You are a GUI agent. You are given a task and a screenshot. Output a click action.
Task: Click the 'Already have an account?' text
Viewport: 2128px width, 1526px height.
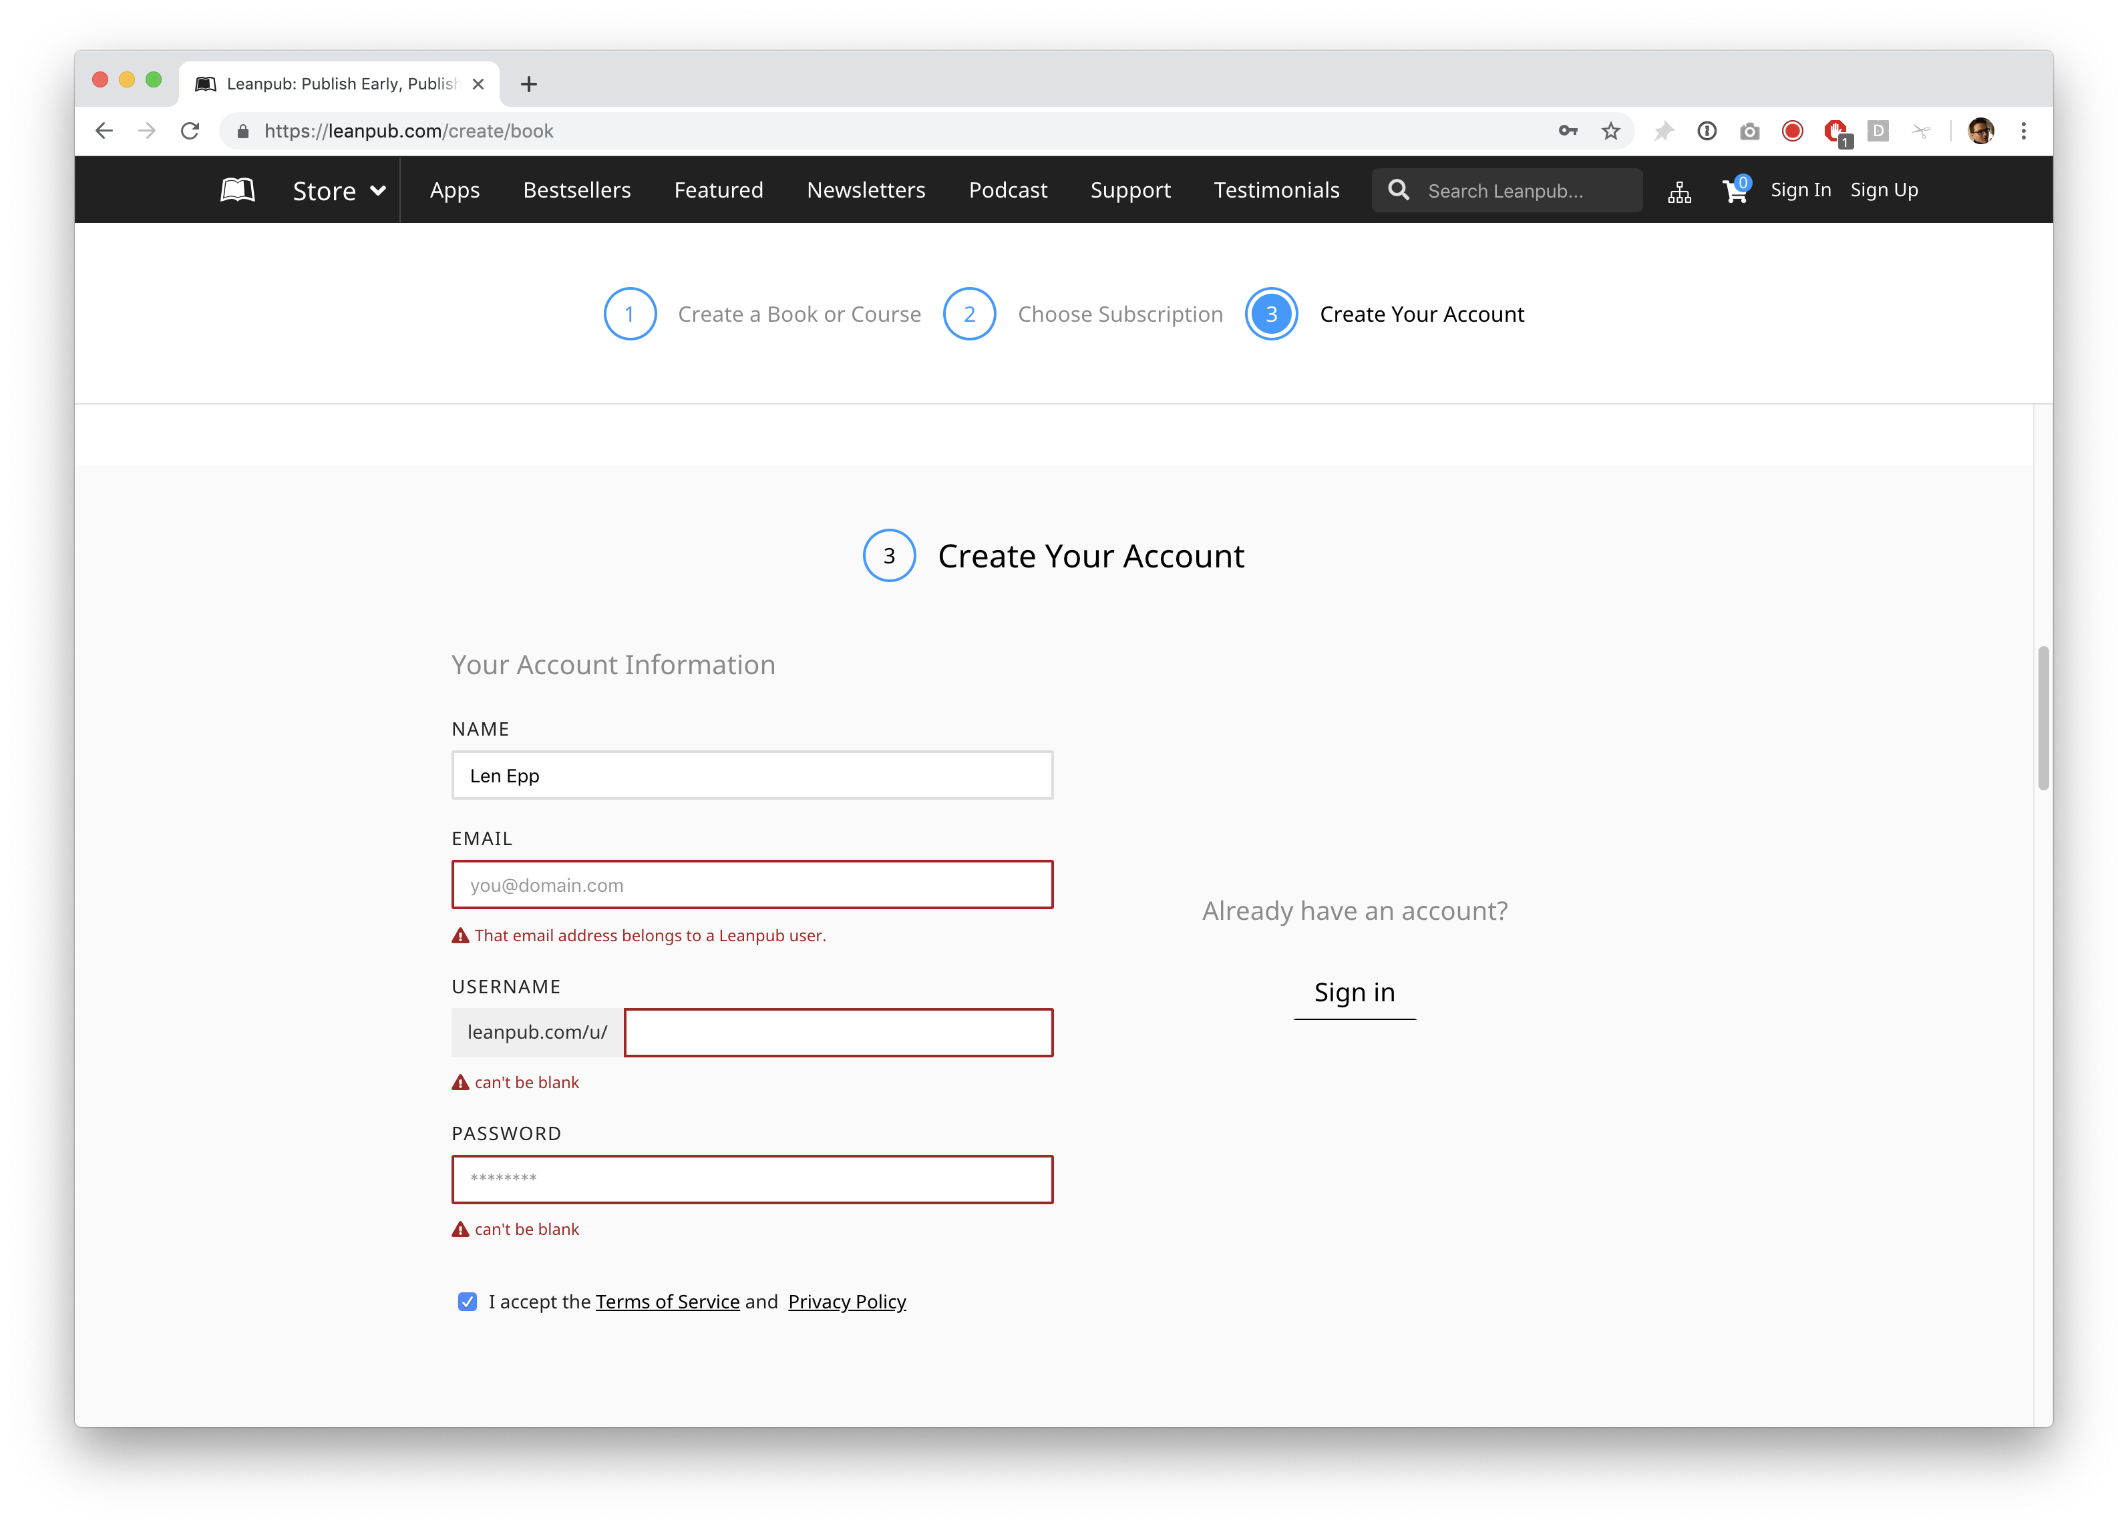pyautogui.click(x=1355, y=911)
